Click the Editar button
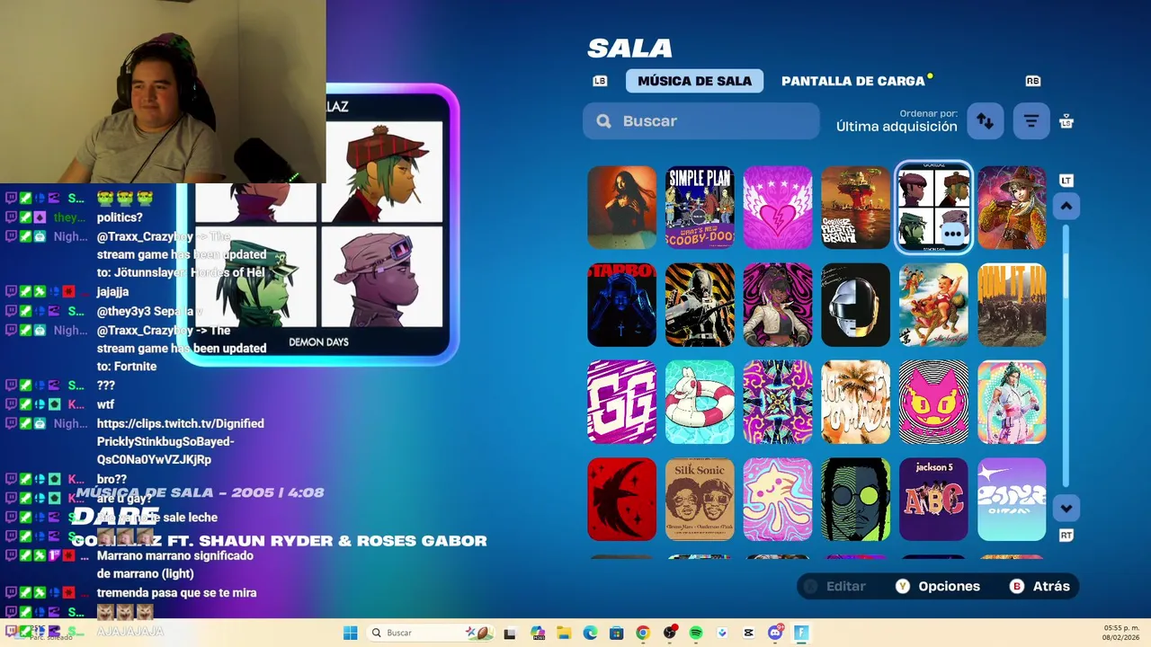1151x647 pixels. pyautogui.click(x=834, y=586)
